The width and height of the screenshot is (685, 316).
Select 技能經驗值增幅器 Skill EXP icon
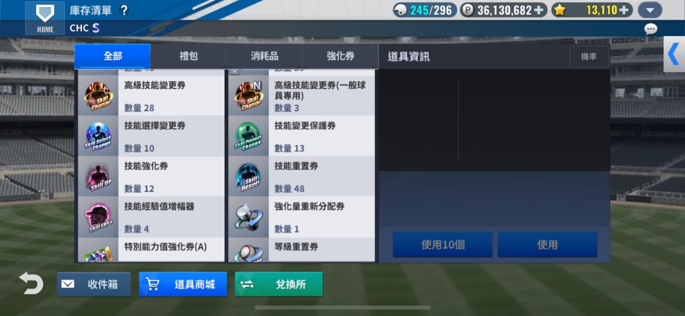click(x=98, y=217)
